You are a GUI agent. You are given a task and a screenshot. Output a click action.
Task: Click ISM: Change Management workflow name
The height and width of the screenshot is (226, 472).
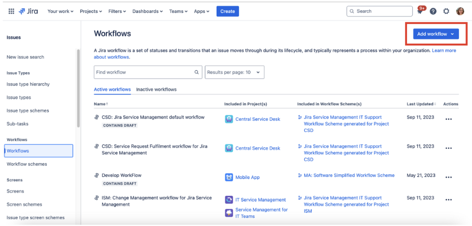[157, 201]
